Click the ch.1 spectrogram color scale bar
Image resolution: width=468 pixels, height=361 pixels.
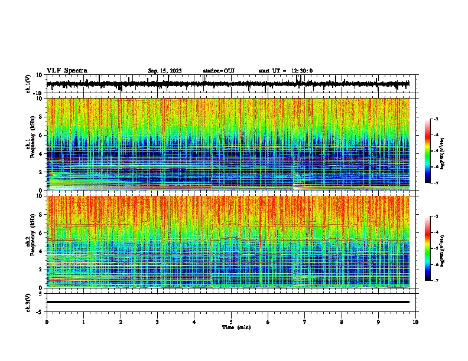click(428, 151)
